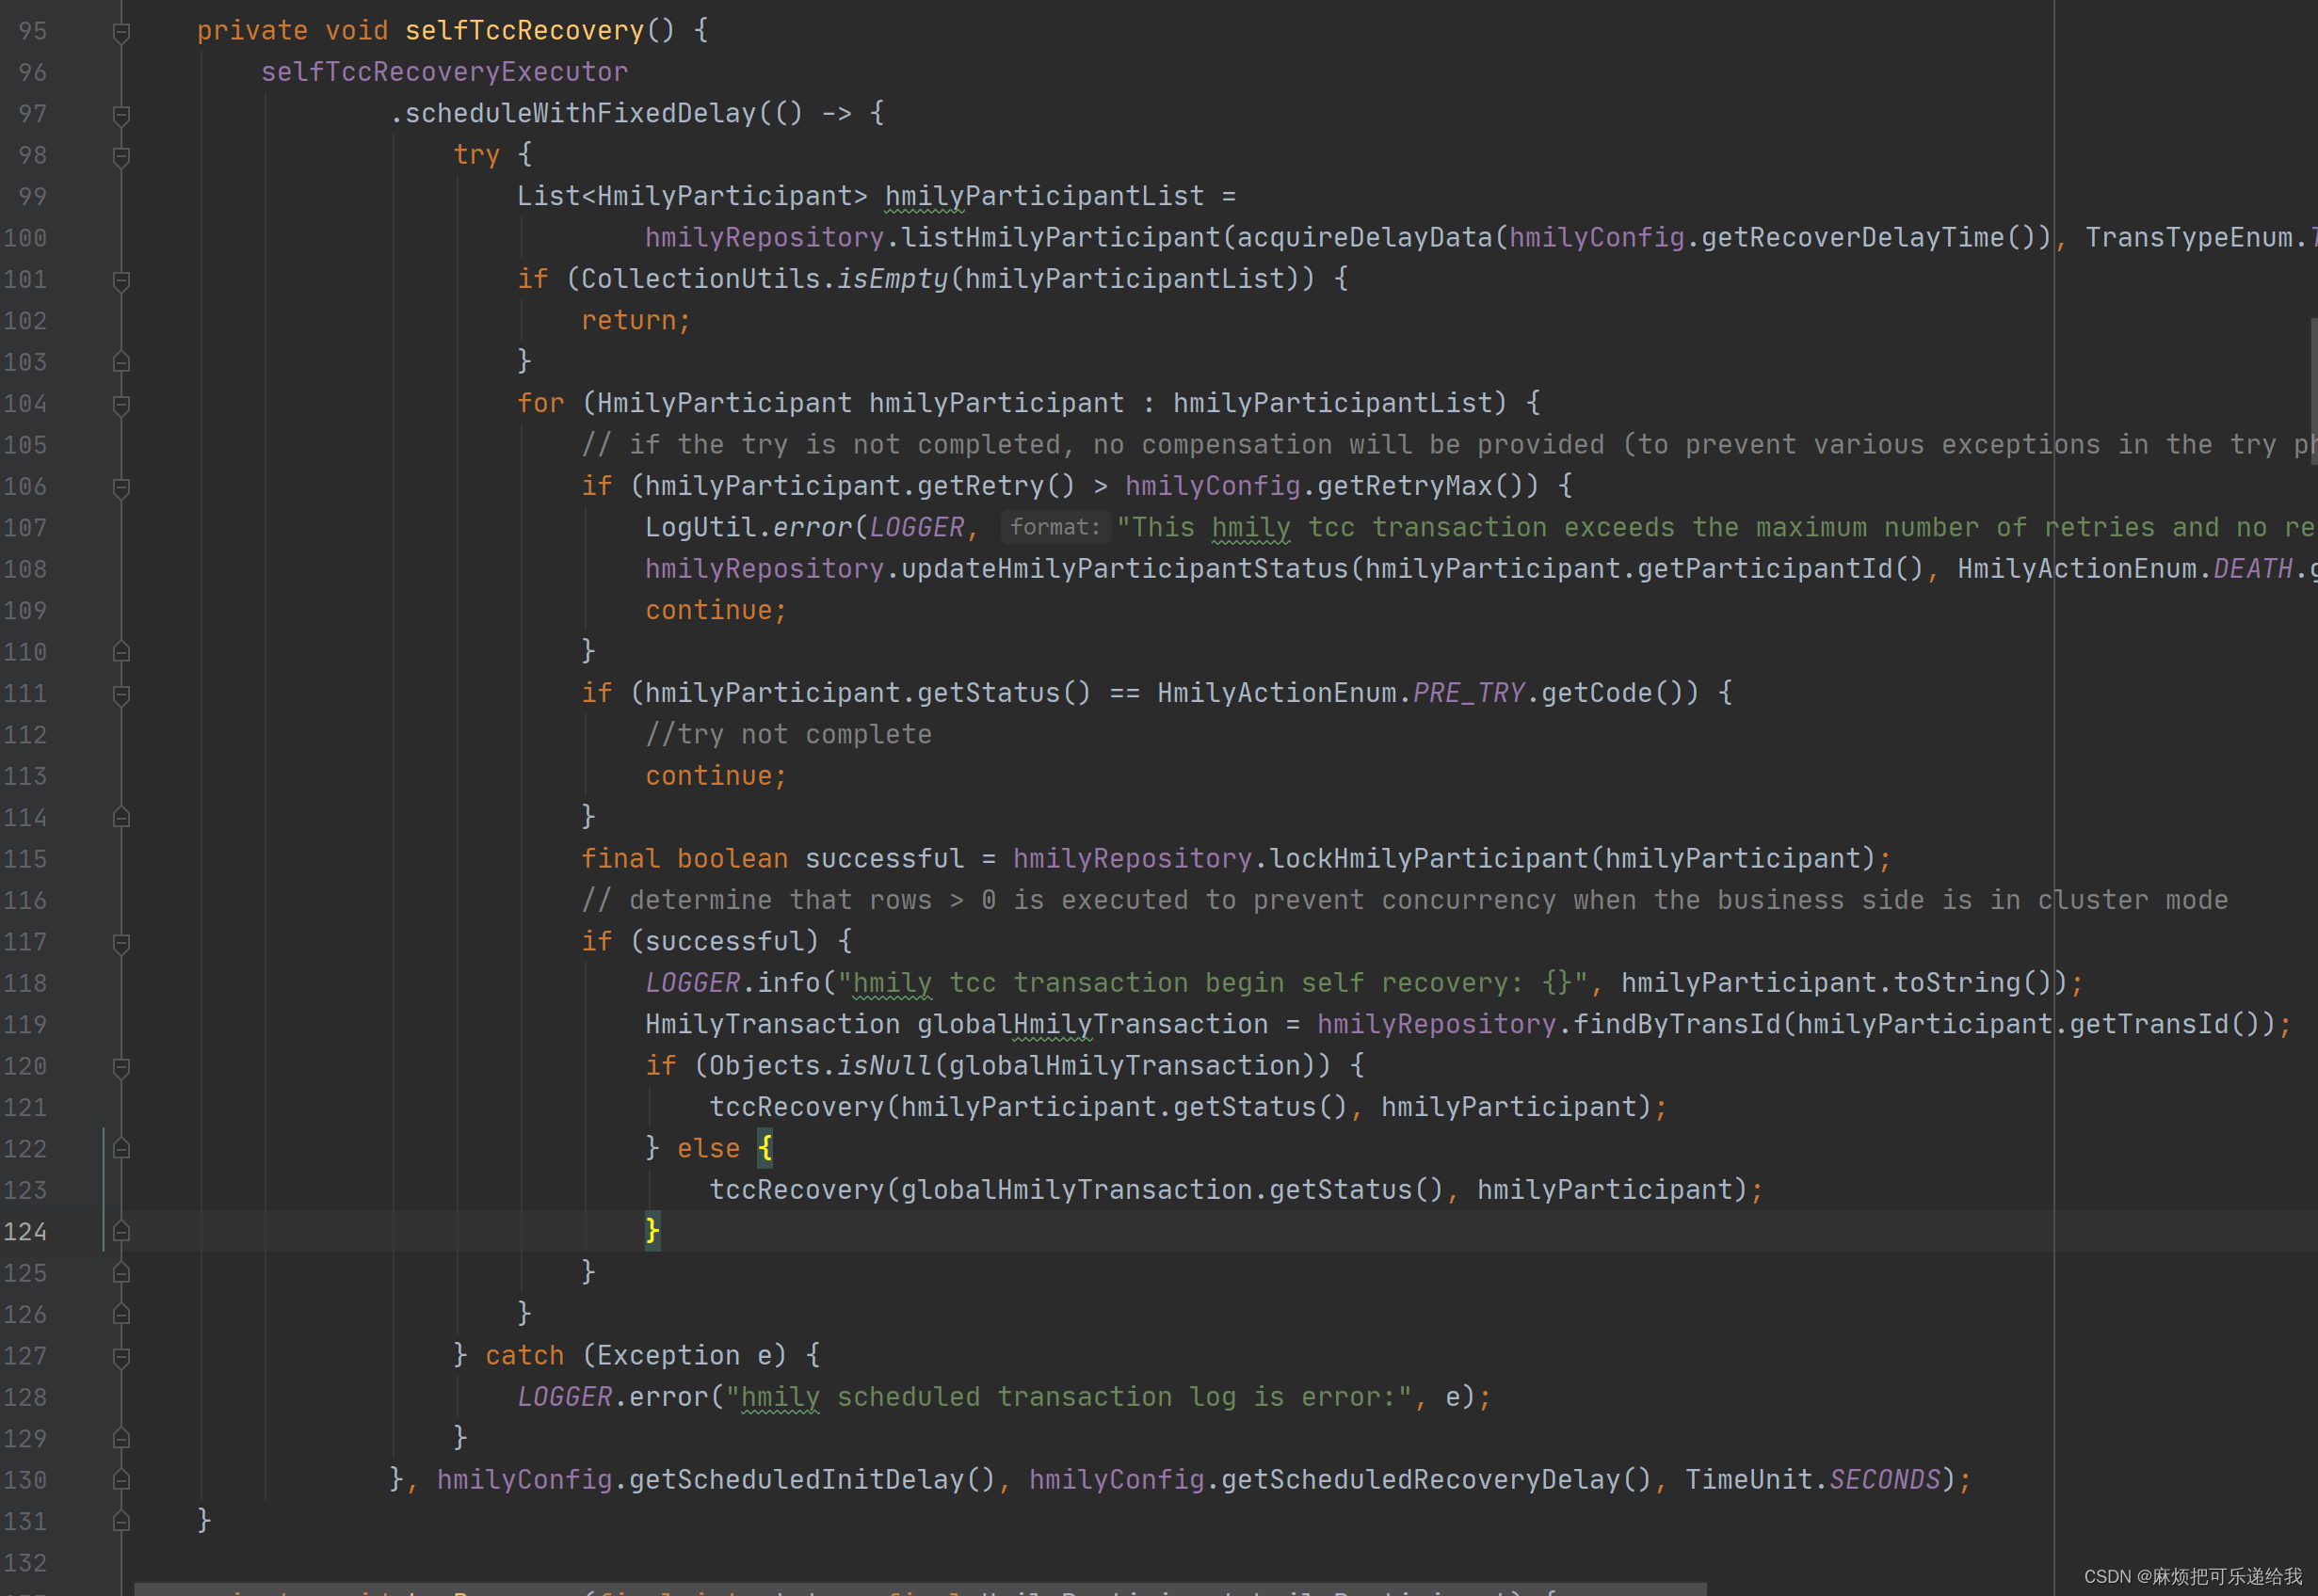Click LOGGER.error on line 128

(612, 1397)
